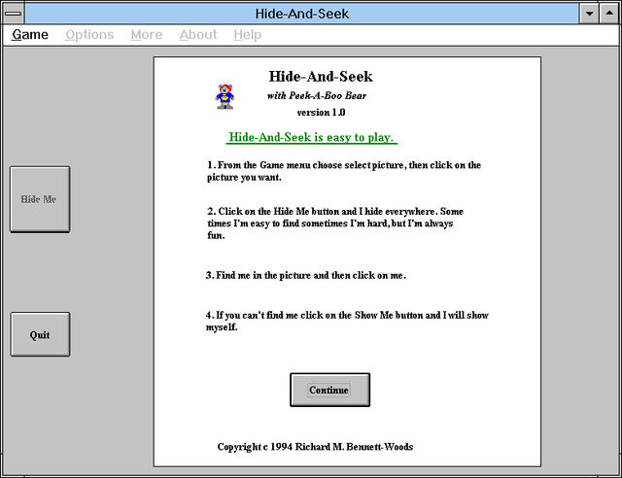
Task: Click the Quit button
Action: 40,334
